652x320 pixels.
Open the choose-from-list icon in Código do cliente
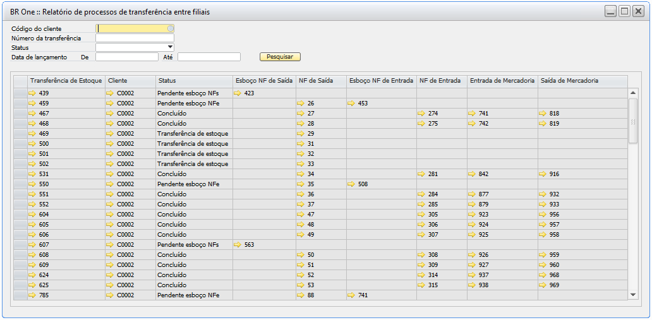(170, 28)
